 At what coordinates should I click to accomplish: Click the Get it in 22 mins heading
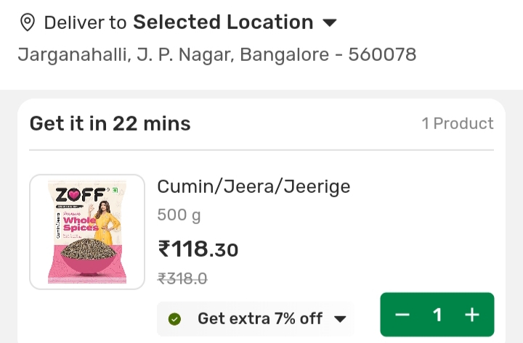110,123
